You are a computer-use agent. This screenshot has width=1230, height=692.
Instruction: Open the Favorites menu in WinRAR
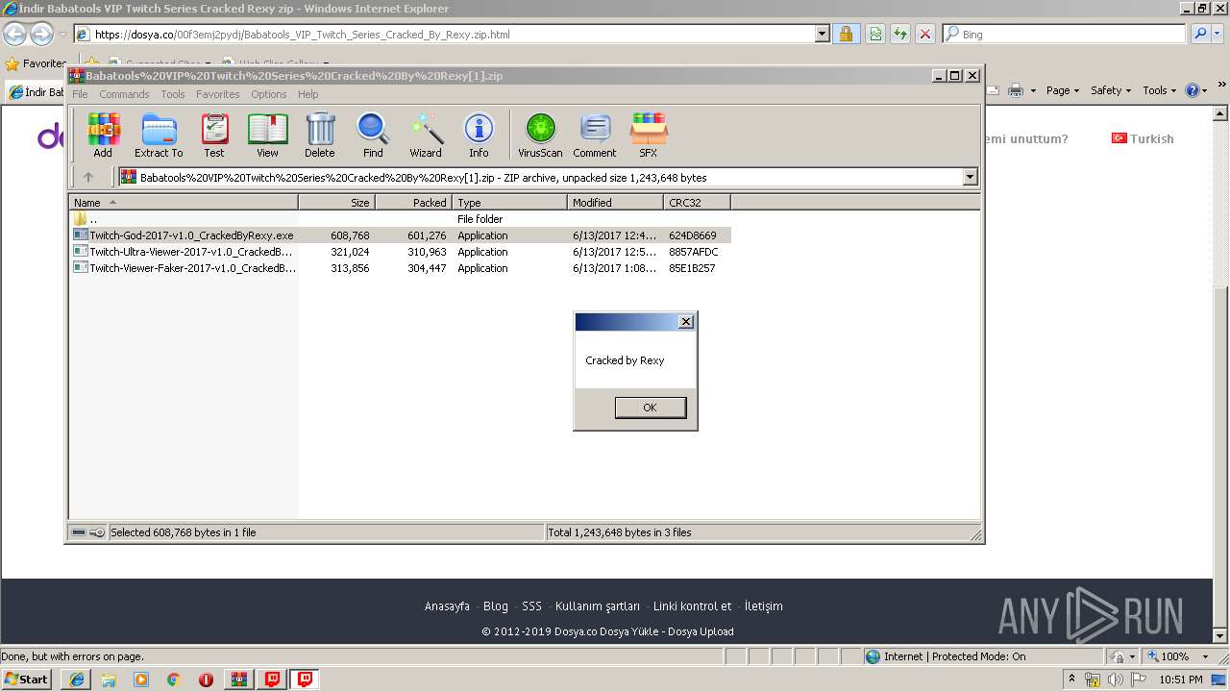pos(218,94)
